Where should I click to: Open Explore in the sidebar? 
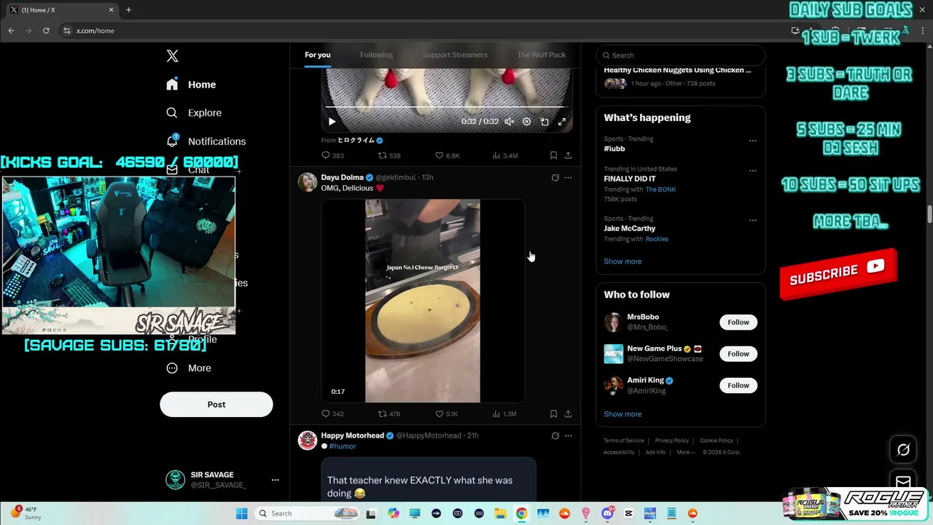(194, 113)
